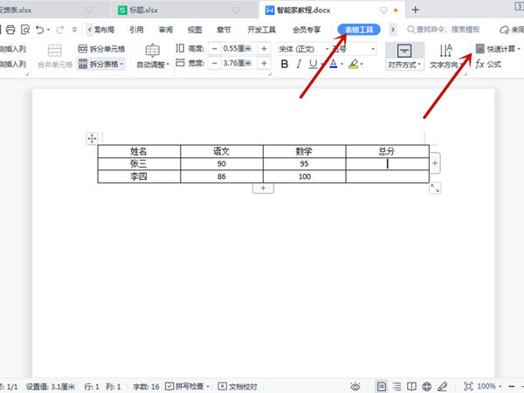The width and height of the screenshot is (524, 393).
Task: Switch to the 视图 tab
Action: point(195,30)
